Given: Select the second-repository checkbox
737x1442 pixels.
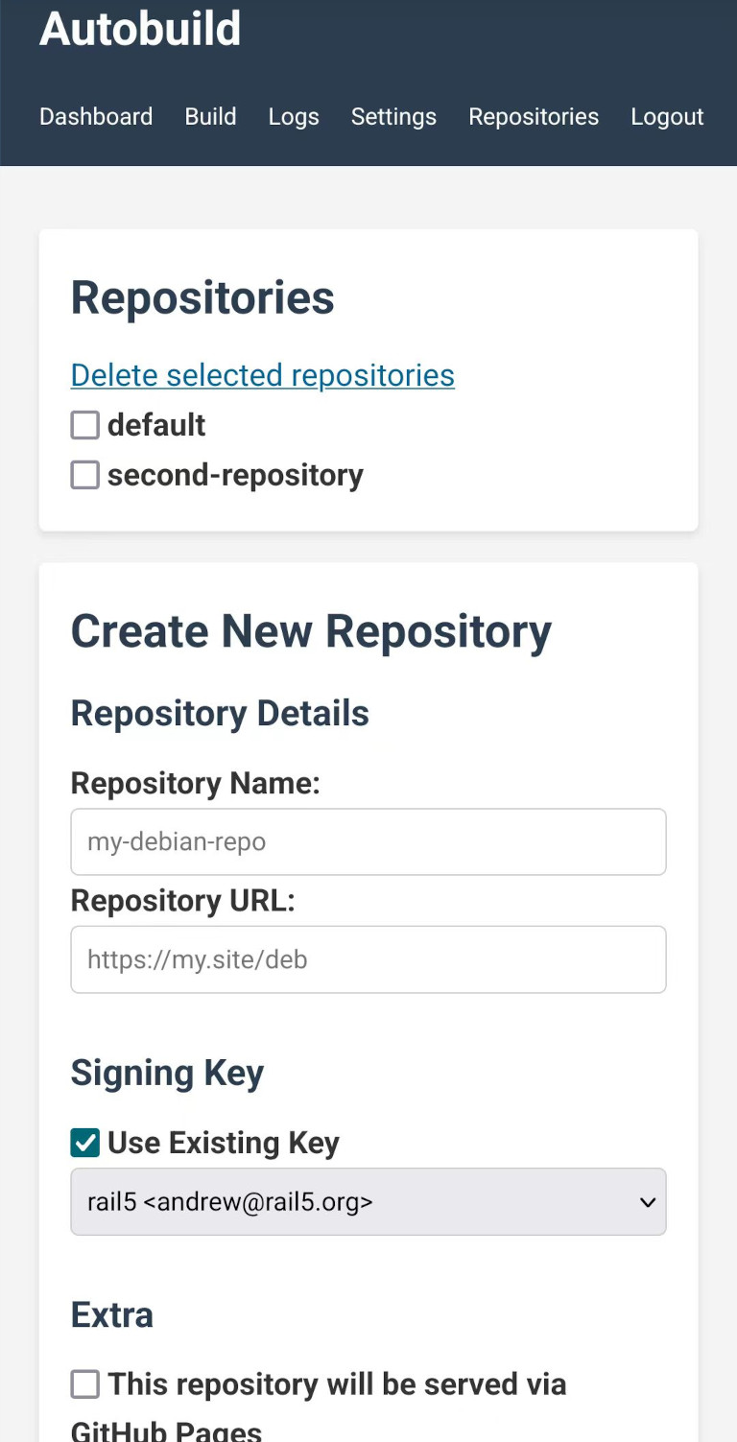Looking at the screenshot, I should [x=85, y=475].
